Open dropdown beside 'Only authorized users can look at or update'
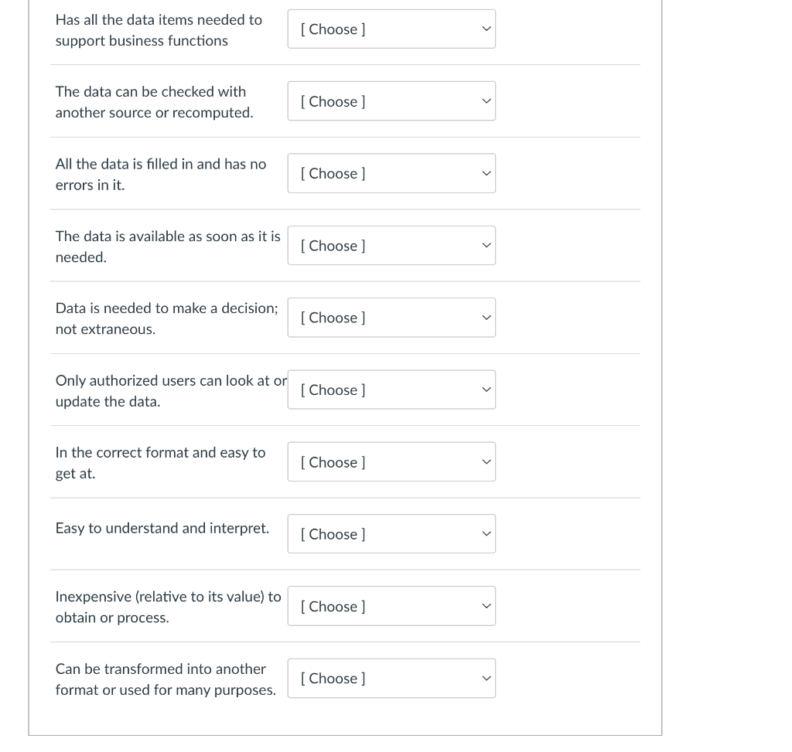 [391, 390]
